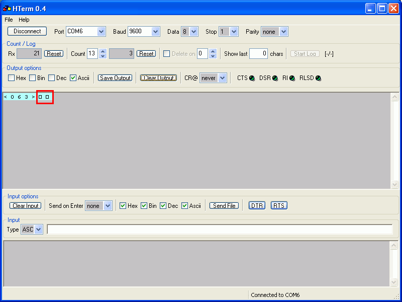Click the Disconnect button
This screenshot has width=402, height=302.
point(27,31)
